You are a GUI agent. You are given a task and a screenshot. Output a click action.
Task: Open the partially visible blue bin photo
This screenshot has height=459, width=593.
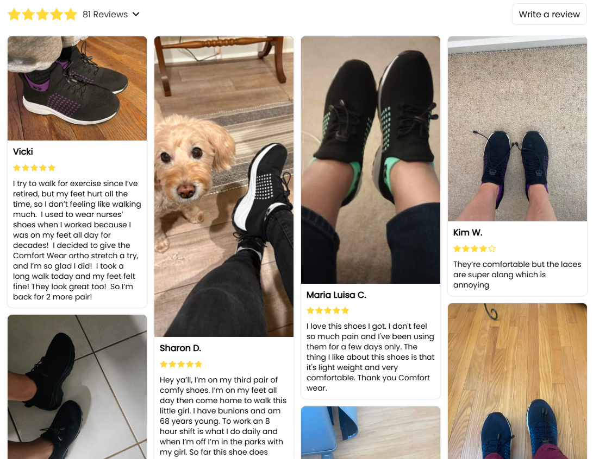click(371, 432)
